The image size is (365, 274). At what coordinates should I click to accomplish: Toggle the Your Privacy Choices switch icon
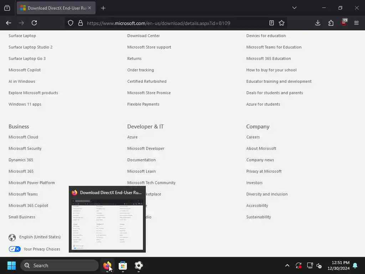click(x=15, y=249)
